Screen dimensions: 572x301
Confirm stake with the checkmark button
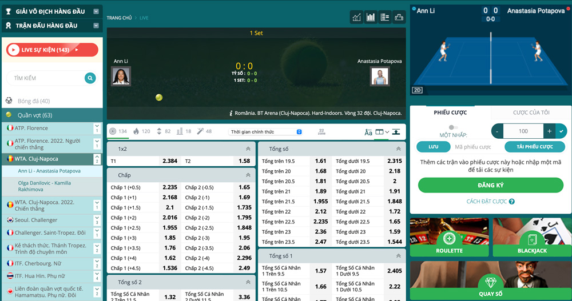coord(561,131)
